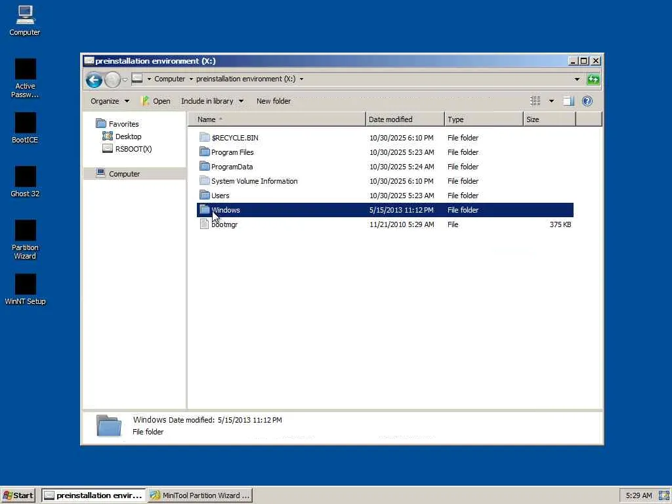Refresh the folder using the green icon
The width and height of the screenshot is (672, 504).
[x=593, y=79]
